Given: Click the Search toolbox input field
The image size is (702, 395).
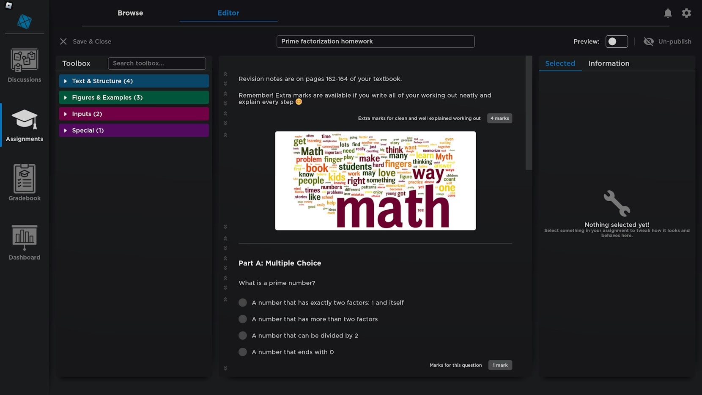Looking at the screenshot, I should click(x=156, y=63).
